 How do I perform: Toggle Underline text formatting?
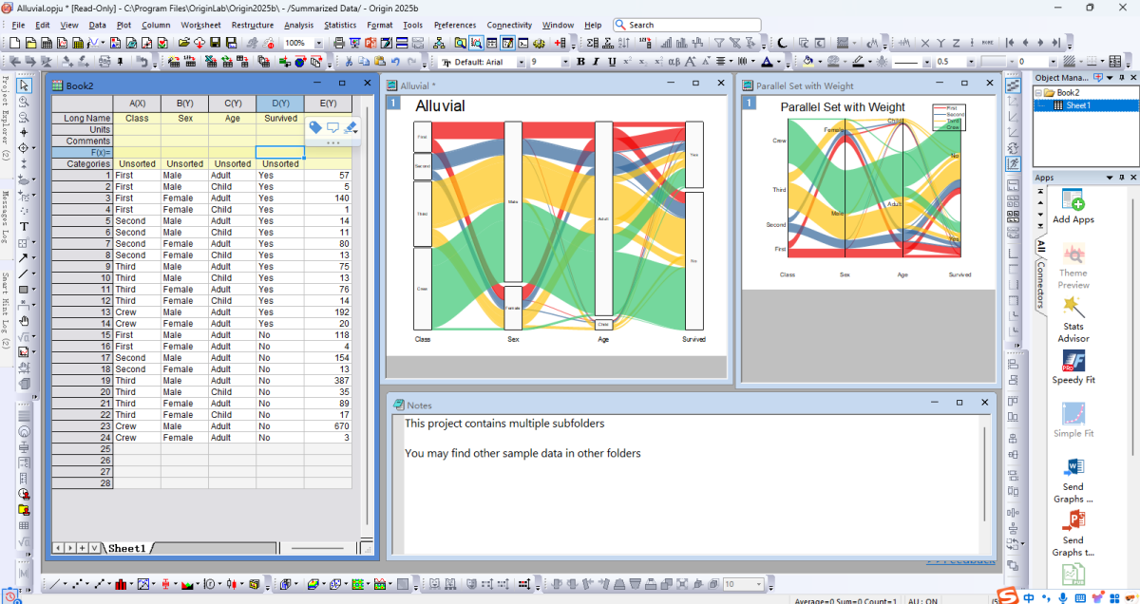(x=613, y=62)
